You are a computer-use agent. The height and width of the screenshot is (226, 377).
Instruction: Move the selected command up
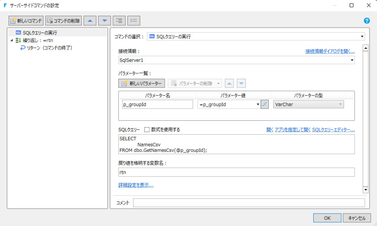point(91,20)
